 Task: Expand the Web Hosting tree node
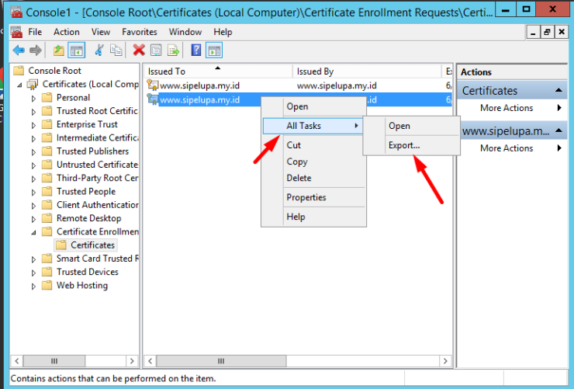tap(33, 286)
